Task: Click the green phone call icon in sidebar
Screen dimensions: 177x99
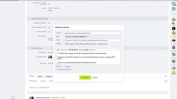Action: pos(174,54)
